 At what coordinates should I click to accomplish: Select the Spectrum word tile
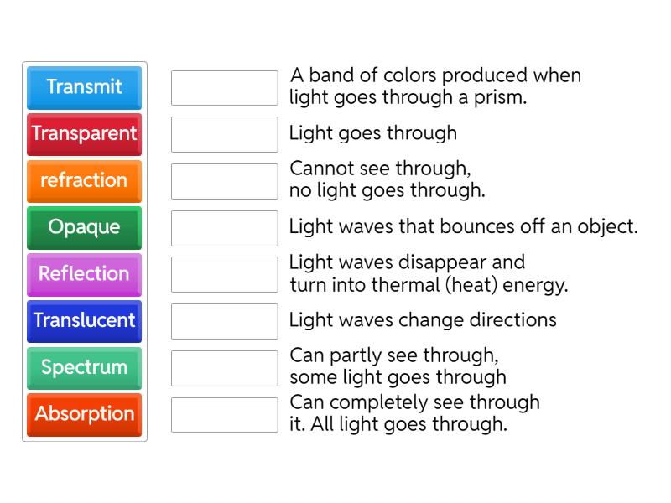click(83, 368)
